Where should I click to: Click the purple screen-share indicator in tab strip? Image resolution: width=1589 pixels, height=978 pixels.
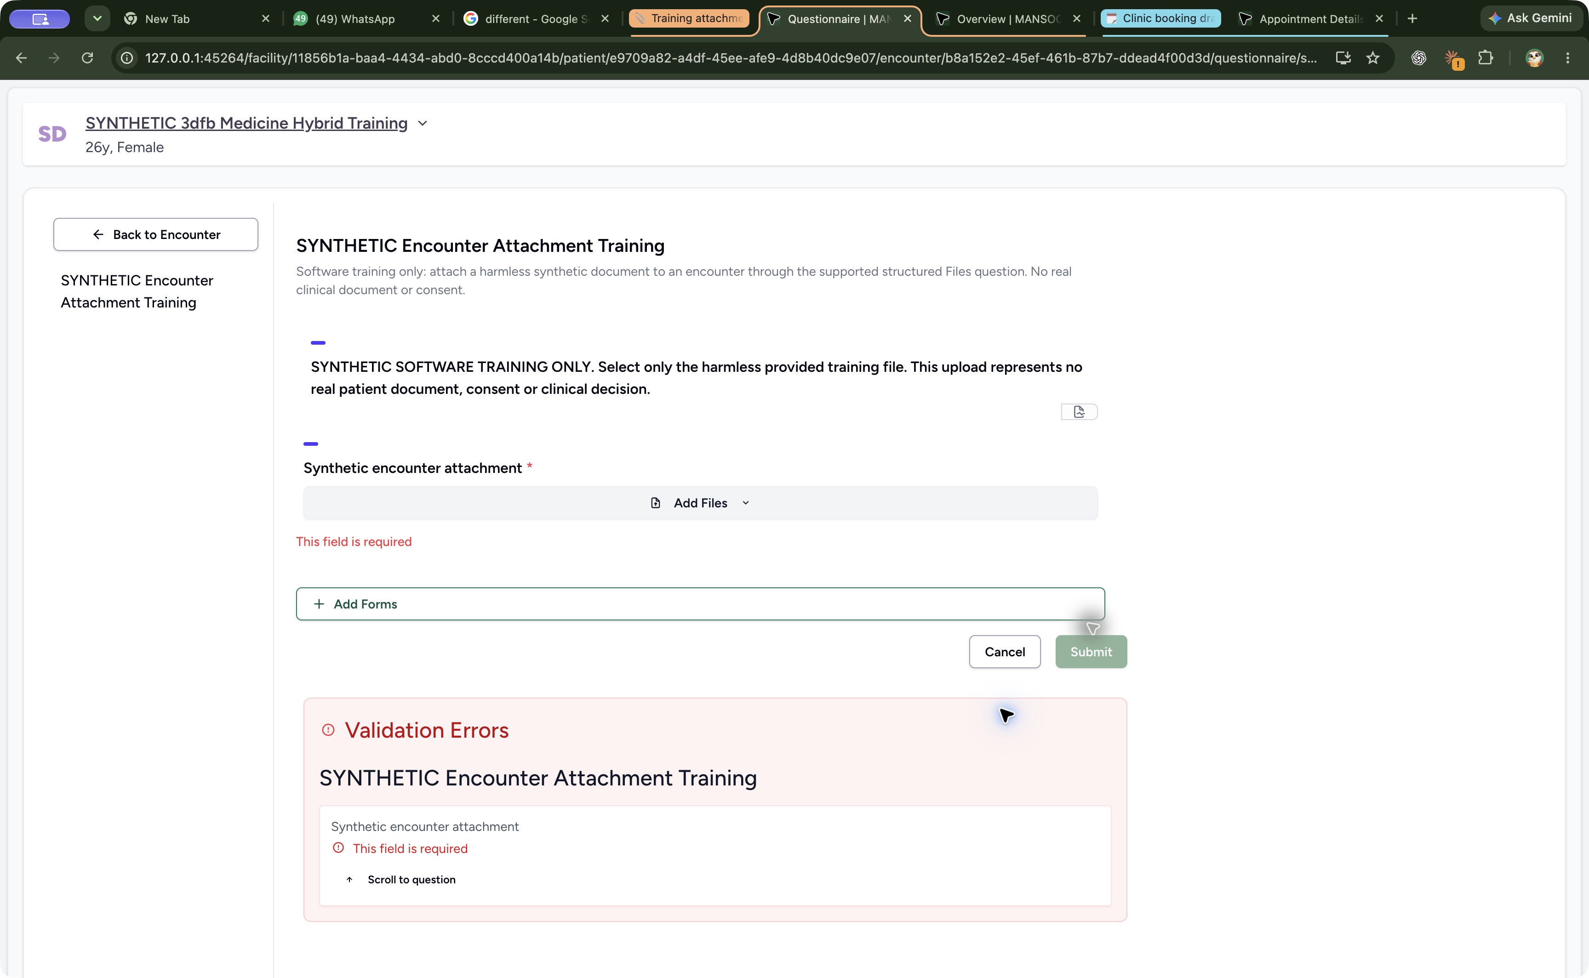40,19
